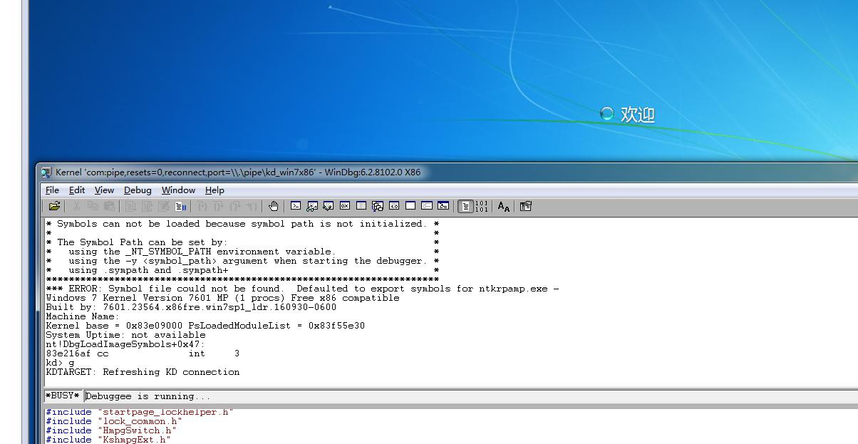The width and height of the screenshot is (858, 444).
Task: Open the Registers window icon
Action: click(345, 207)
